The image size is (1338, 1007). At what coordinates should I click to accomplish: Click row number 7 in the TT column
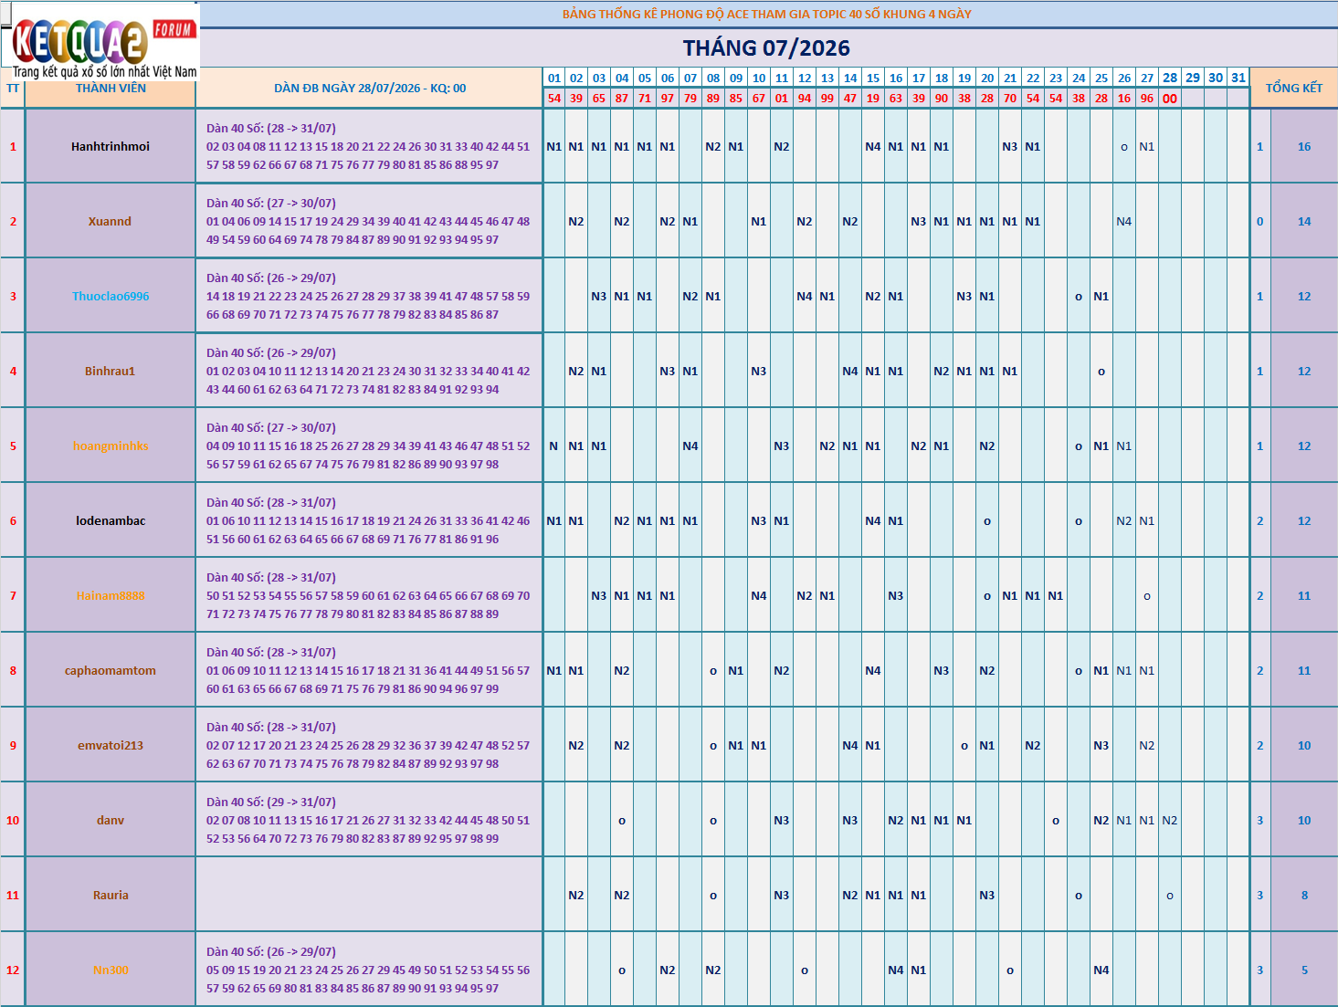[x=13, y=595]
